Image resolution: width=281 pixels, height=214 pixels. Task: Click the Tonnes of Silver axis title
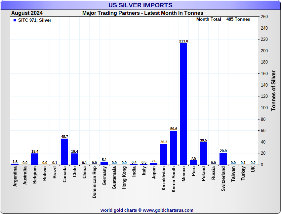click(x=273, y=91)
